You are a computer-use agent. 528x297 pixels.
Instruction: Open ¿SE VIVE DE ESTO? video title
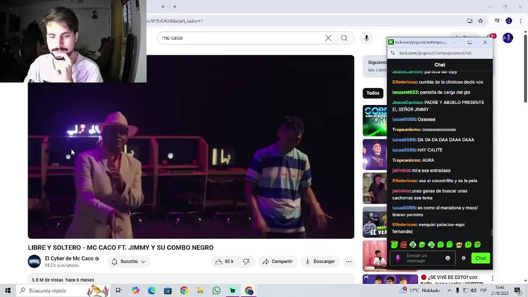pyautogui.click(x=453, y=280)
